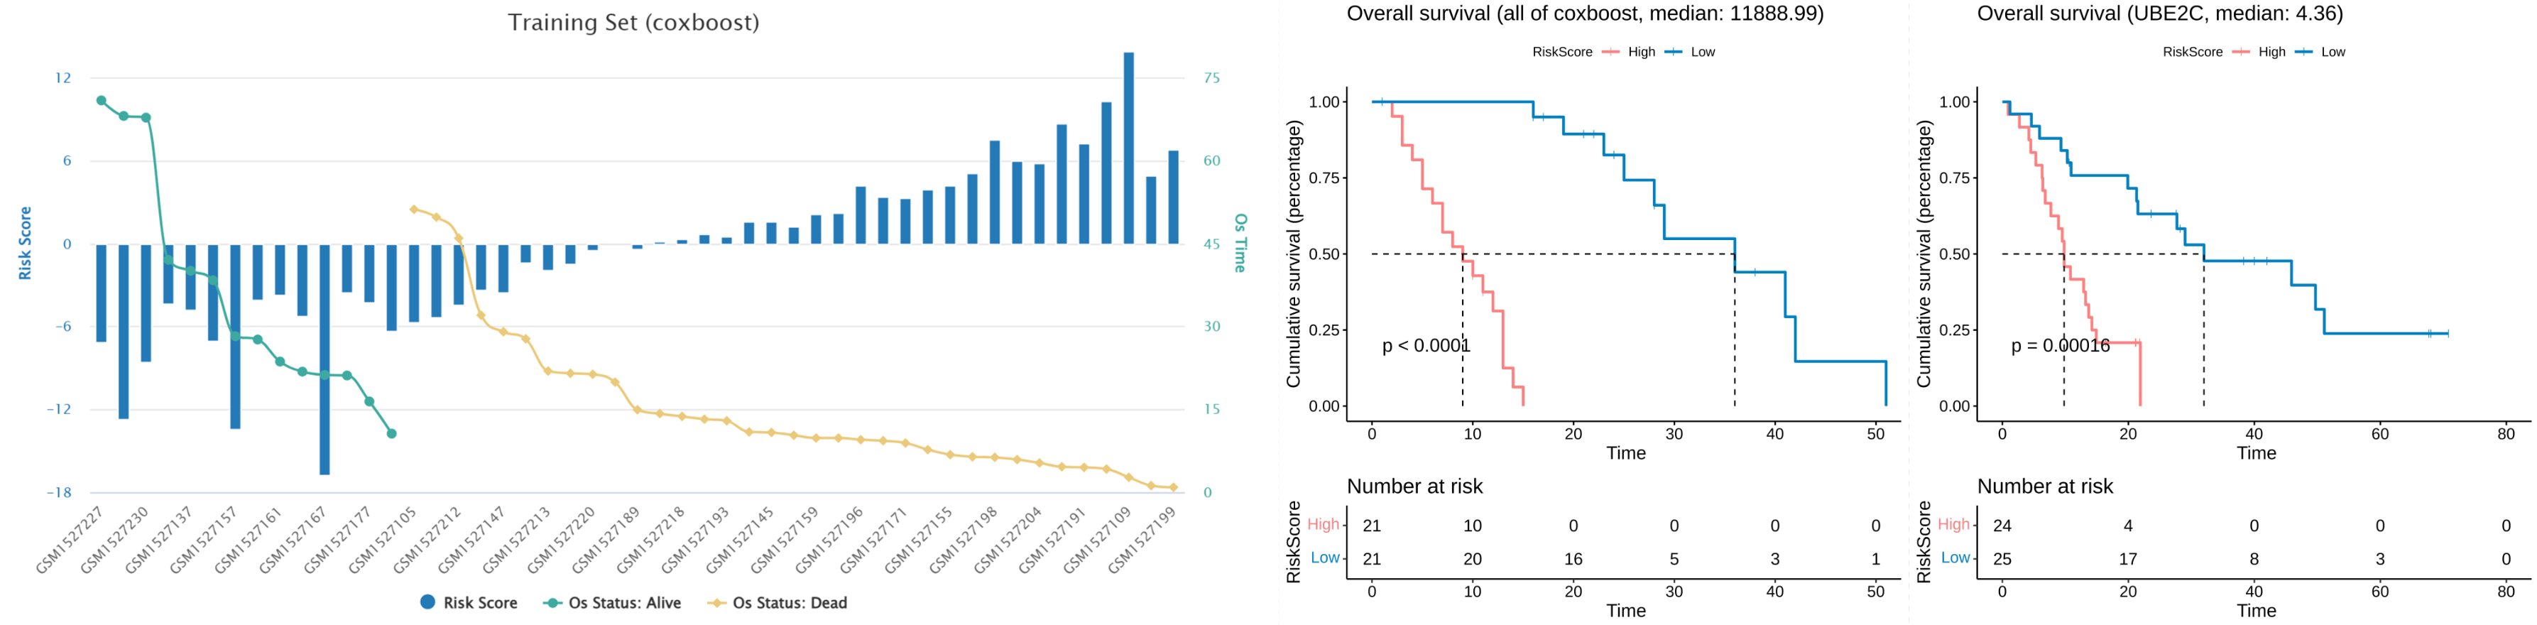Toggle the Os Status: Dead legend entry
This screenshot has width=2537, height=625.
[x=777, y=602]
